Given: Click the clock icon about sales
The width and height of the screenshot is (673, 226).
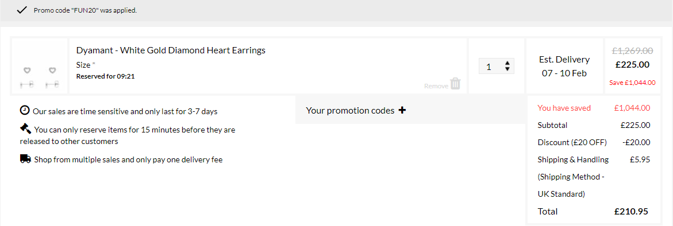Looking at the screenshot, I should tap(25, 111).
